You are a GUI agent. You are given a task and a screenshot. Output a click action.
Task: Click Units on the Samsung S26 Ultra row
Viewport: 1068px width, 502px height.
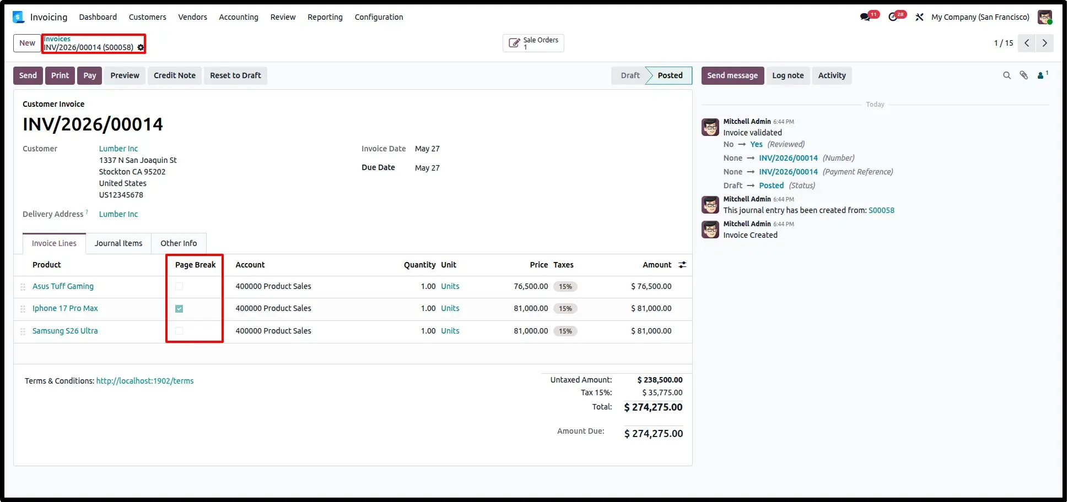(x=450, y=331)
